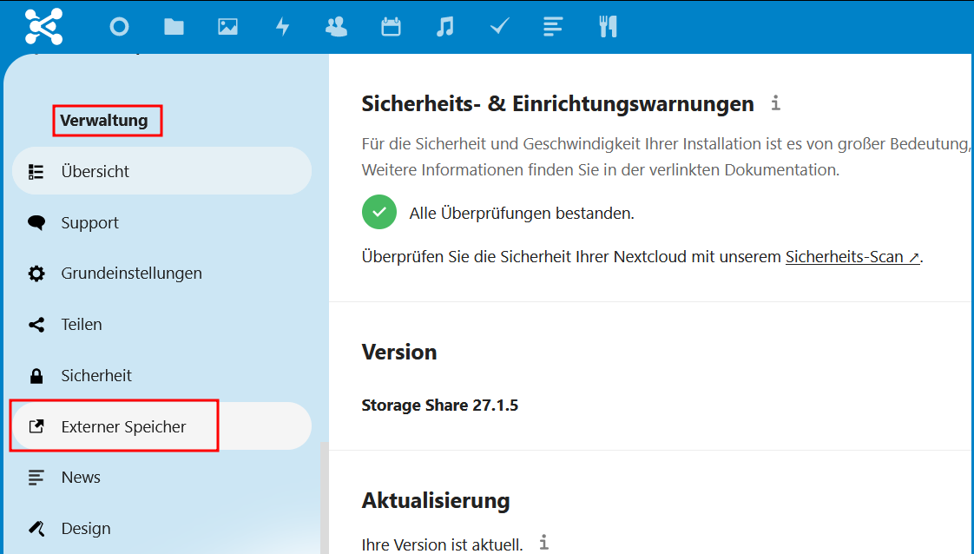Open the Cookbook fork and knife icon
The height and width of the screenshot is (554, 974).
608,27
